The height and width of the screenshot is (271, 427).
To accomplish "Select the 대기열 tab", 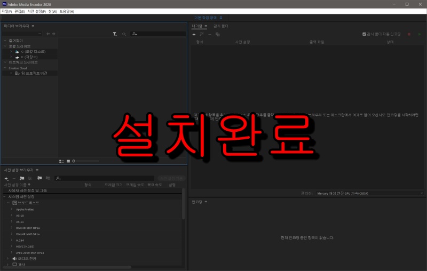I will tap(197, 26).
